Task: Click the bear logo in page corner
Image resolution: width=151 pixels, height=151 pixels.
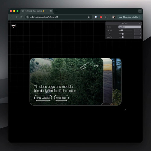Action: 14,26
